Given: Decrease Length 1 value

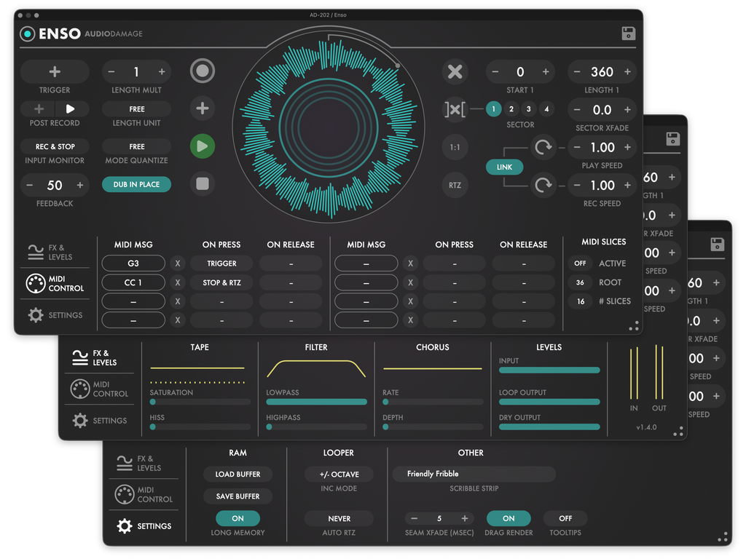Looking at the screenshot, I should [x=577, y=72].
